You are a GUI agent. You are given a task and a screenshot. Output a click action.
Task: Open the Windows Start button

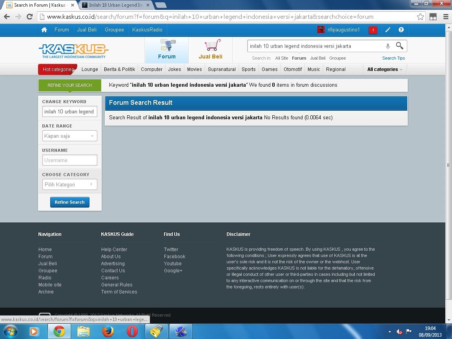[10, 332]
